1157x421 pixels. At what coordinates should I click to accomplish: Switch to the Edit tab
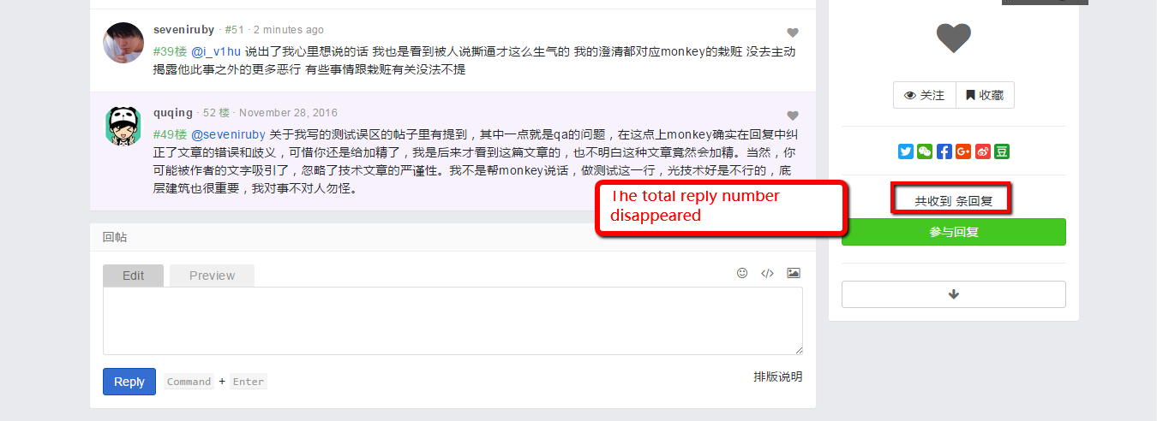133,276
